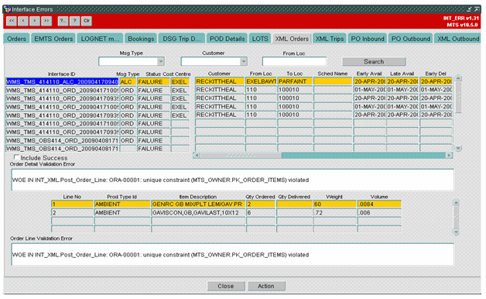This screenshot has height=299, width=486.
Task: Open the DSG Trip D... tab
Action: [182, 39]
